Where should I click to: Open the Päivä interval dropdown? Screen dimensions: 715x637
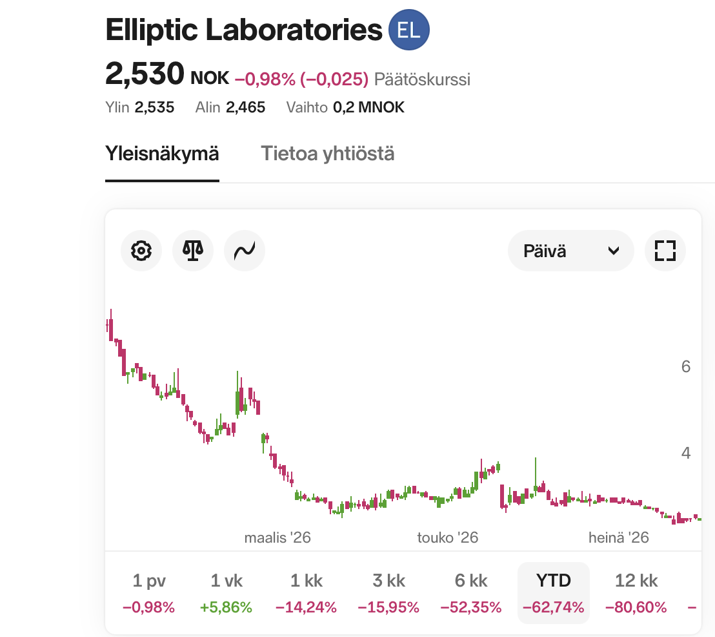(x=571, y=251)
